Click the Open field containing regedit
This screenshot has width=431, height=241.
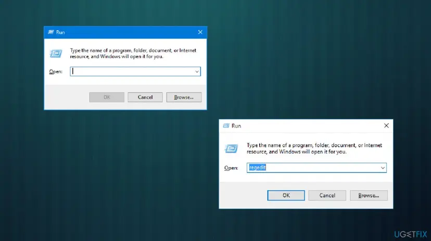pos(316,168)
